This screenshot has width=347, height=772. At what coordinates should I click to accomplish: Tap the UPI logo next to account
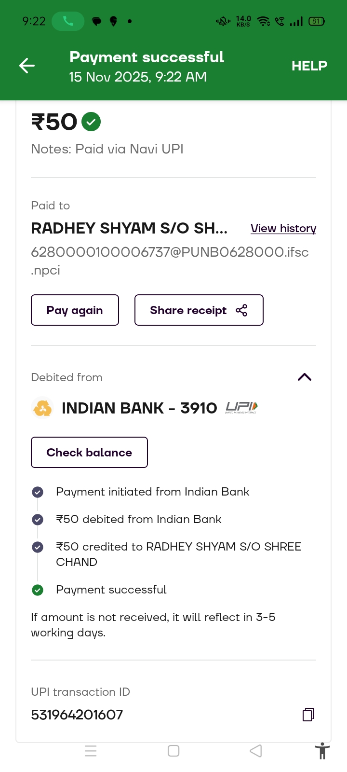(241, 408)
